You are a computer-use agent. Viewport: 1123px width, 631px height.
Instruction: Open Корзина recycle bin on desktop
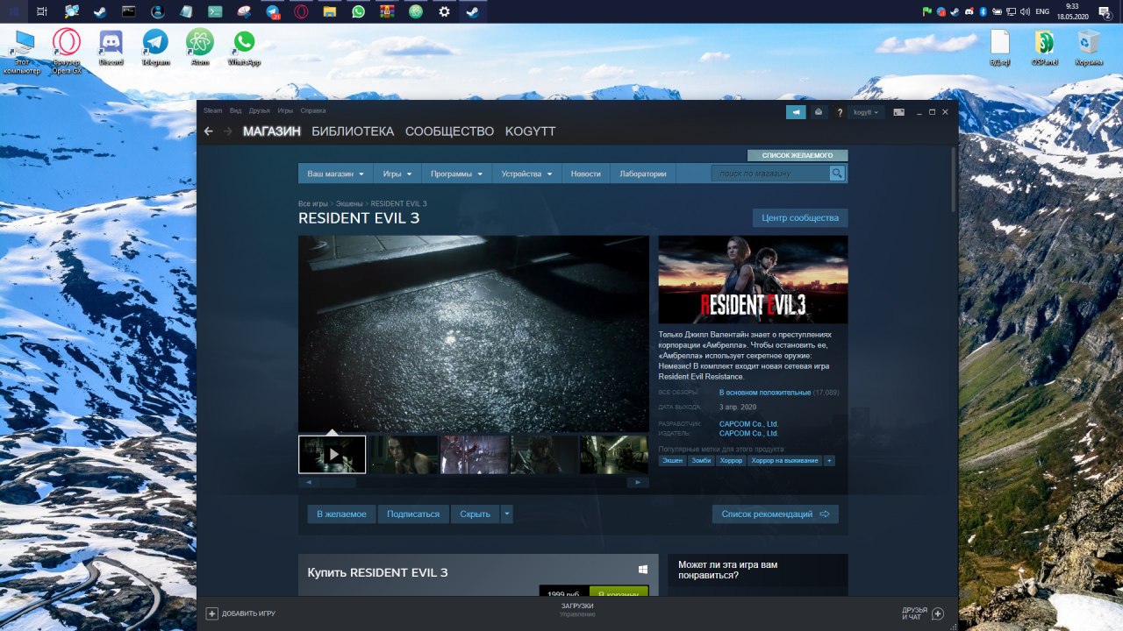pyautogui.click(x=1089, y=47)
